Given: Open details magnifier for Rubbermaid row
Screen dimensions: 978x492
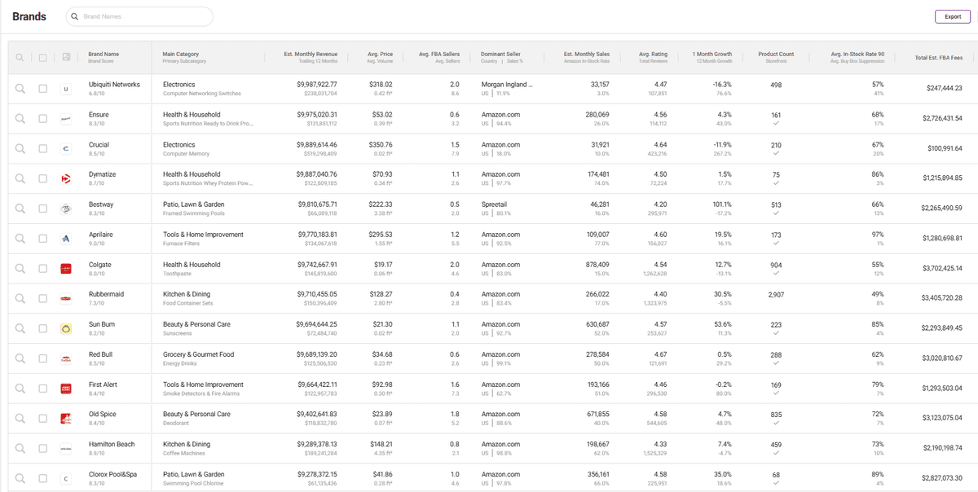Looking at the screenshot, I should 20,298.
